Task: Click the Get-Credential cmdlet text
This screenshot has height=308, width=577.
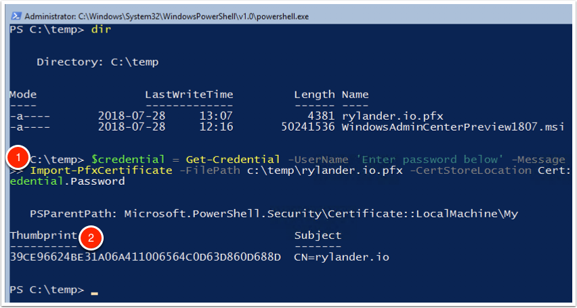Action: pyautogui.click(x=232, y=160)
